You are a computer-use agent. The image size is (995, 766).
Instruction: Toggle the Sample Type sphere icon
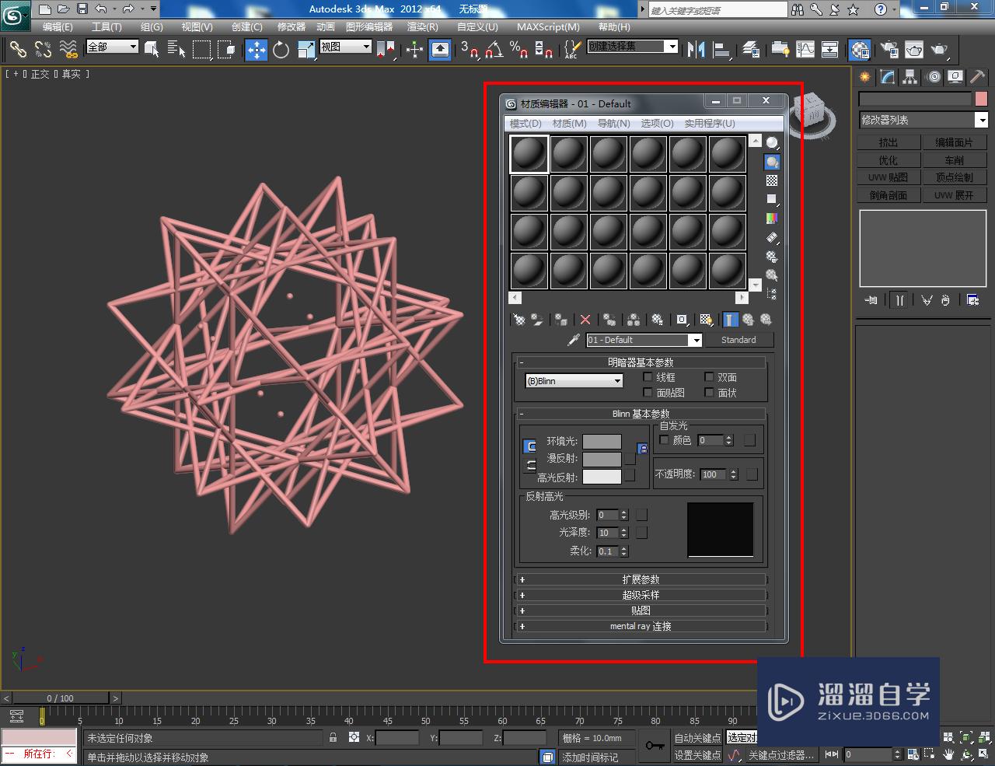[x=772, y=143]
